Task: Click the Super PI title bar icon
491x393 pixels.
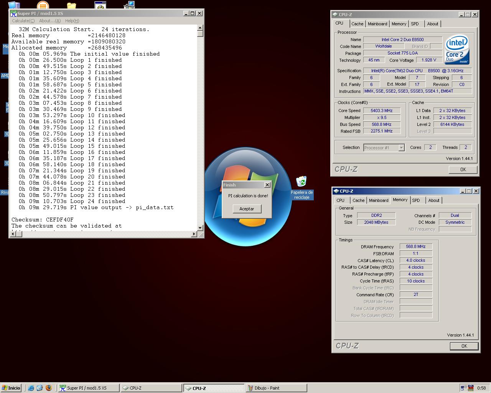Action: (x=13, y=13)
